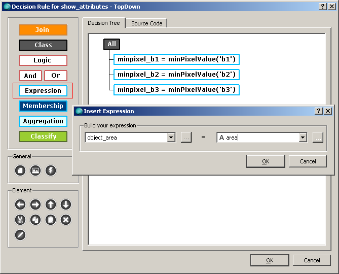
Task: Click the green Classify node button
Action: point(43,136)
